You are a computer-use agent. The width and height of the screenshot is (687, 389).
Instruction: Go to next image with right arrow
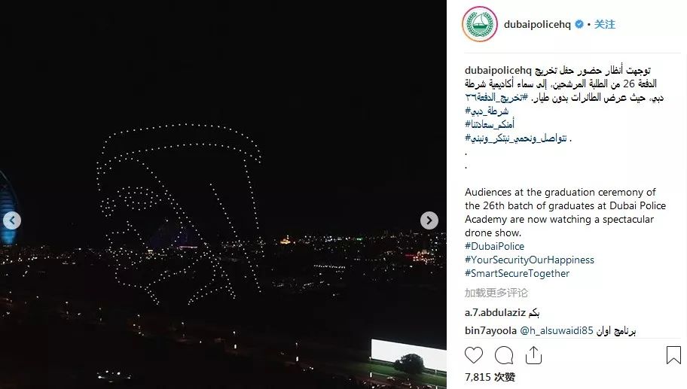(429, 220)
